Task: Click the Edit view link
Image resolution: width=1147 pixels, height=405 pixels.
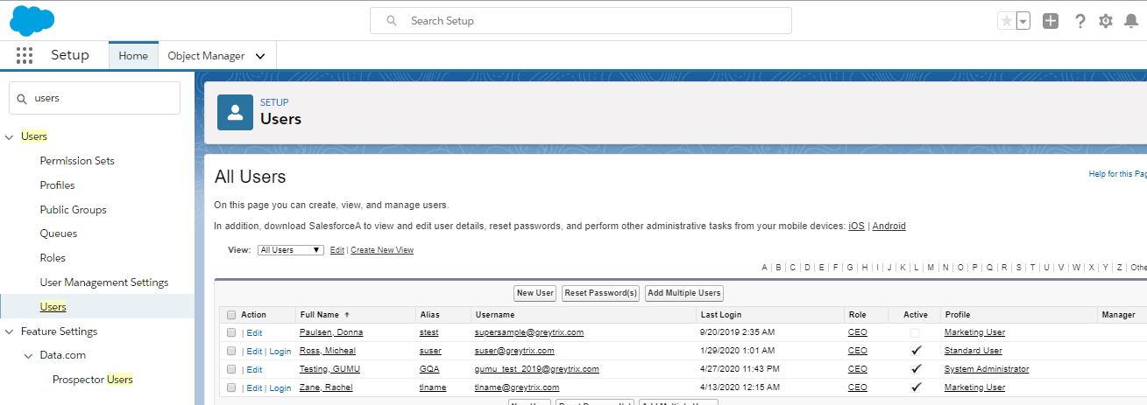Action: point(337,250)
